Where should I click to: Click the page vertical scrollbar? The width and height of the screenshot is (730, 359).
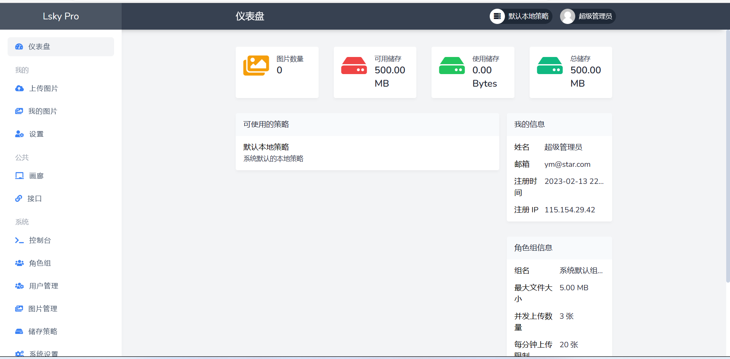[728, 152]
